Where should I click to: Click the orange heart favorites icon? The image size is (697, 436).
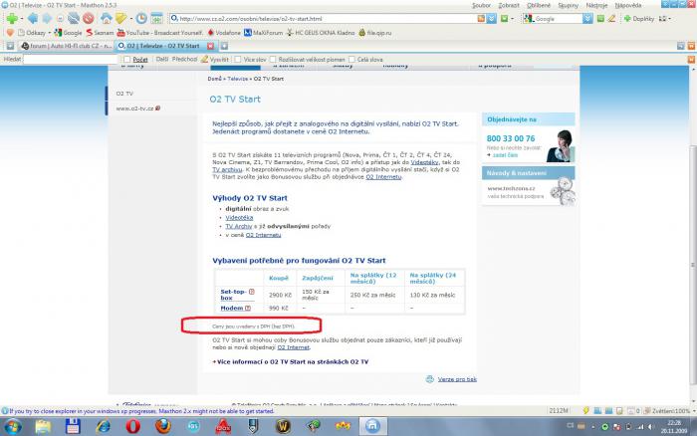click(10, 33)
